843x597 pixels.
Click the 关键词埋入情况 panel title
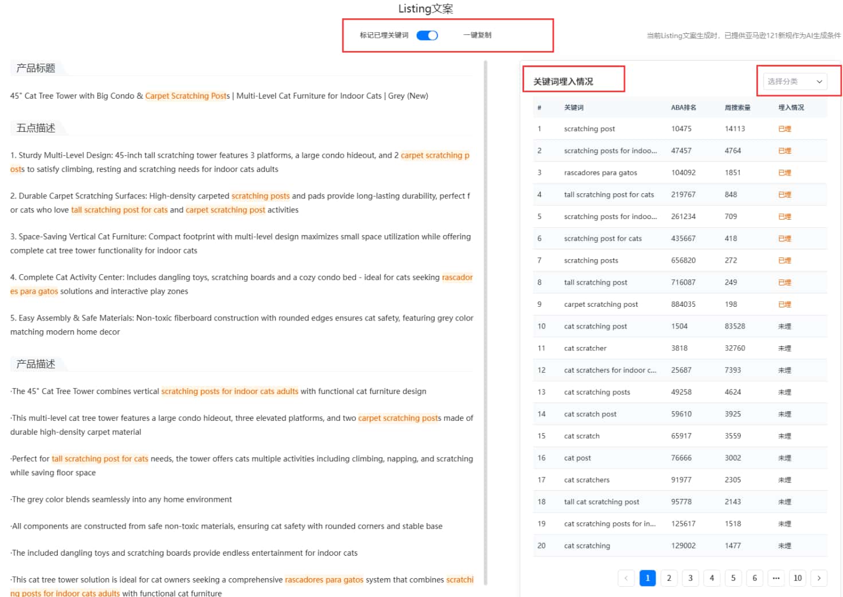coord(563,81)
